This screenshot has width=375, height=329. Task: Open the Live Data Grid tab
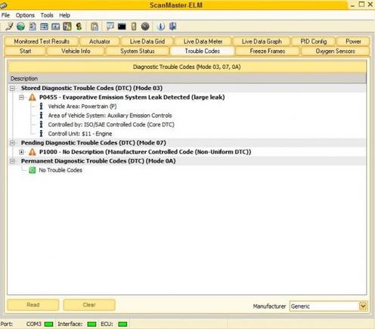point(147,42)
